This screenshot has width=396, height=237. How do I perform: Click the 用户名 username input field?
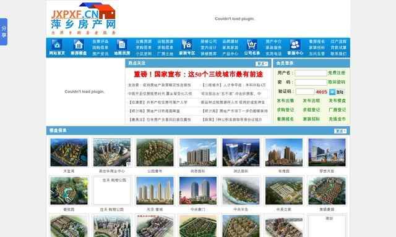pyautogui.click(x=311, y=73)
